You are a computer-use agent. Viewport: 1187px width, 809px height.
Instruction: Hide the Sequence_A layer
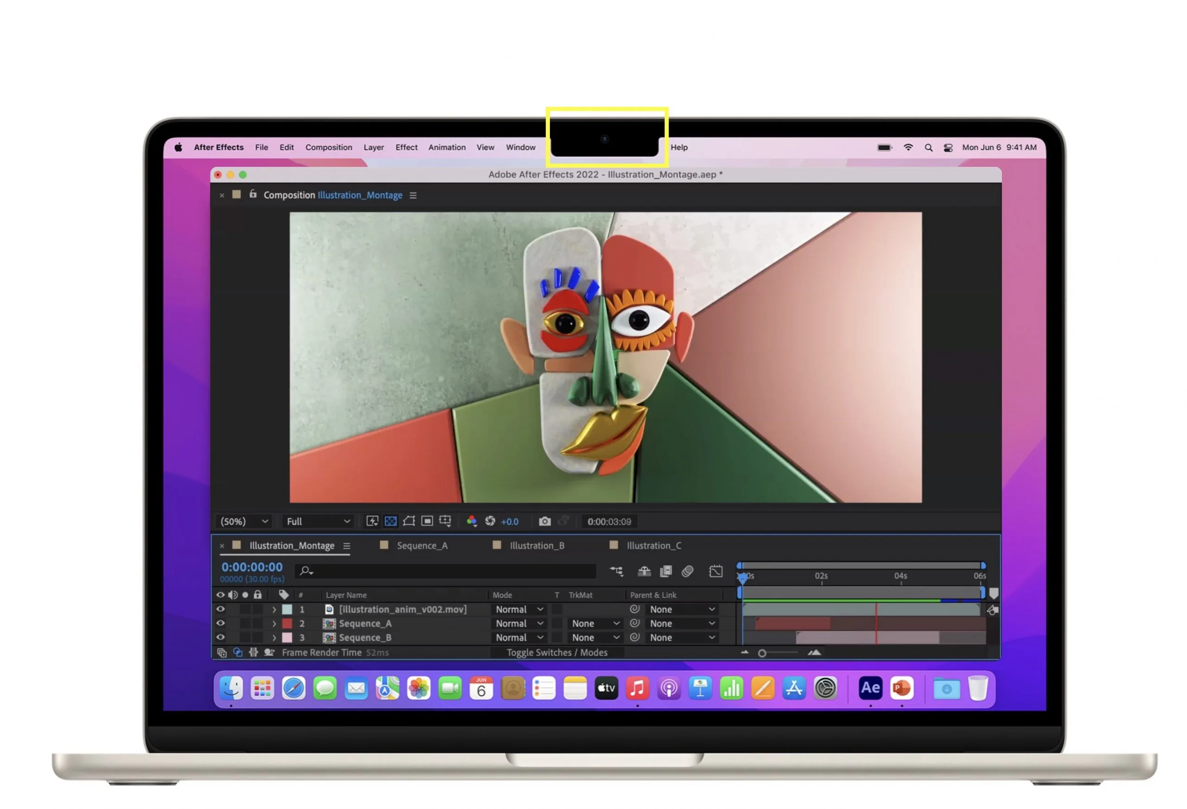tap(220, 623)
